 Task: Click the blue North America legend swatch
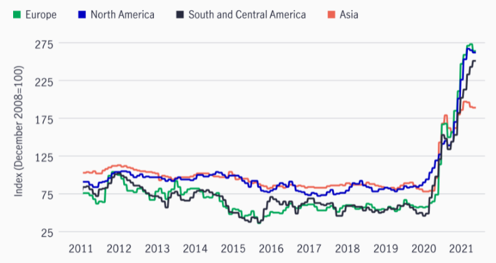[81, 14]
